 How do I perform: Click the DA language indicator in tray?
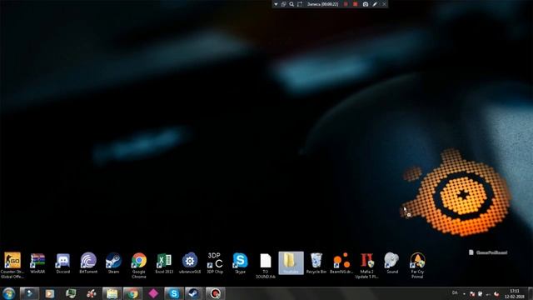(455, 292)
